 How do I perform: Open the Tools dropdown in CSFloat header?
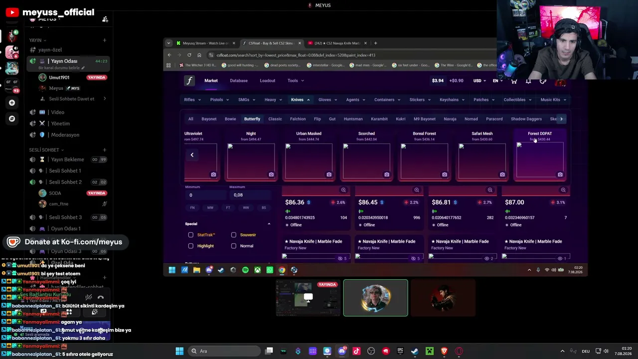coord(296,81)
